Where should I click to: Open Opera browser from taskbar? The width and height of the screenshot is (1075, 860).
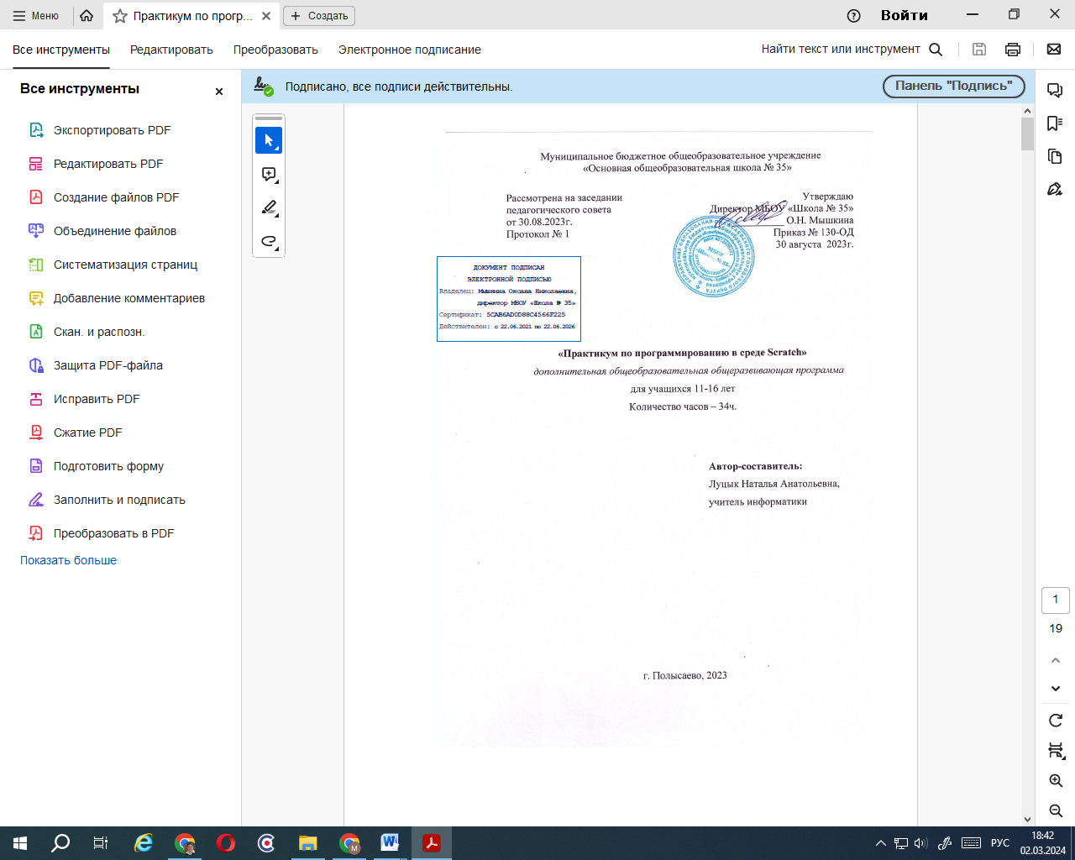[x=226, y=843]
